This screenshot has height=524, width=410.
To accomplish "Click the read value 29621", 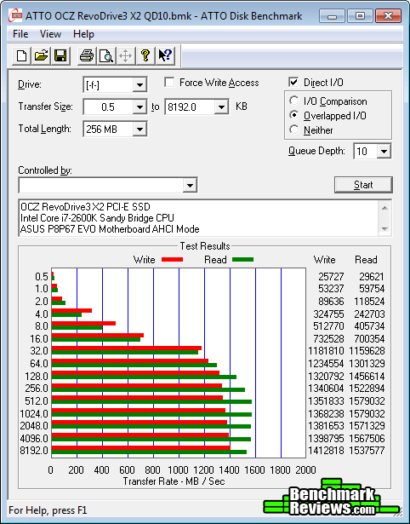I will 372,277.
